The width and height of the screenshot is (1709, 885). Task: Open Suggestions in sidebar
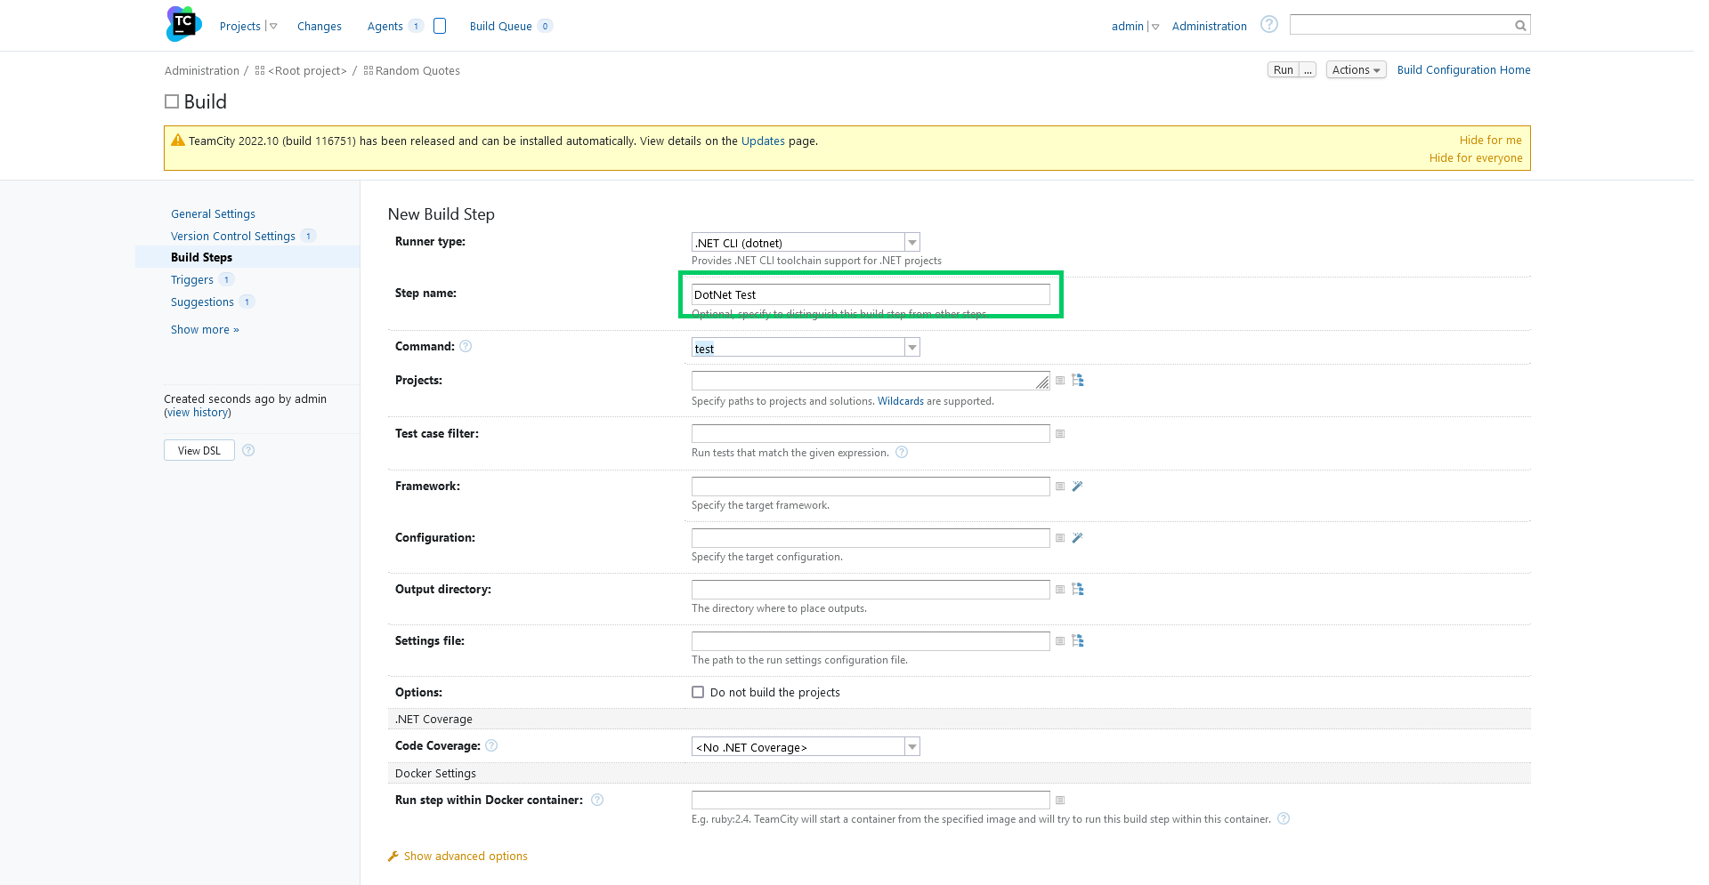pyautogui.click(x=202, y=302)
